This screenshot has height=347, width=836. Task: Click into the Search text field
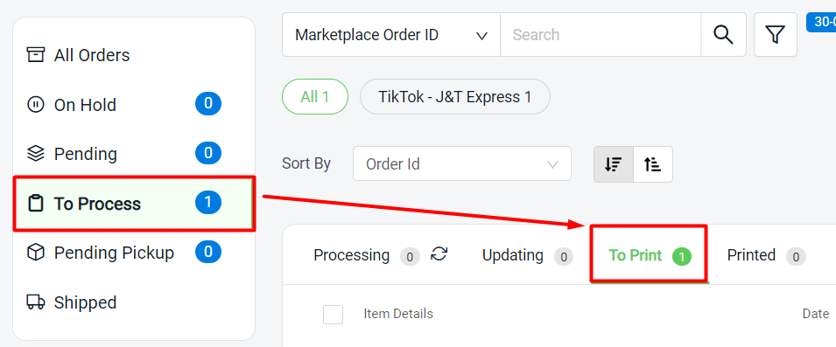(601, 35)
